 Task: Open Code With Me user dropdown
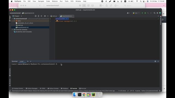pos(128,13)
